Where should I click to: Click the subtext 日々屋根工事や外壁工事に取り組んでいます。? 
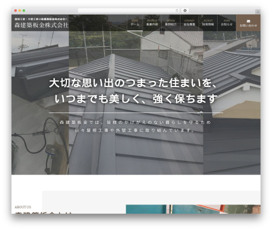tap(135, 130)
